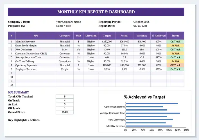
Task: Click the 'Gross Profit Margin' KPI cell
Action: 35,46
